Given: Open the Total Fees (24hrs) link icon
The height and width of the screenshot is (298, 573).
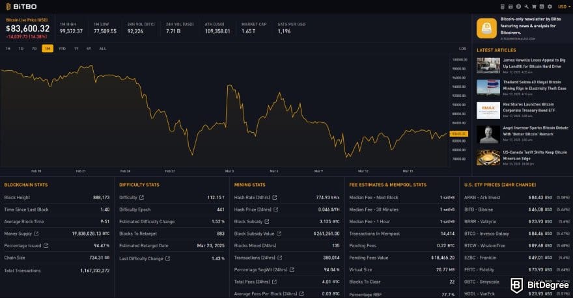Looking at the screenshot, I should pyautogui.click(x=274, y=282).
